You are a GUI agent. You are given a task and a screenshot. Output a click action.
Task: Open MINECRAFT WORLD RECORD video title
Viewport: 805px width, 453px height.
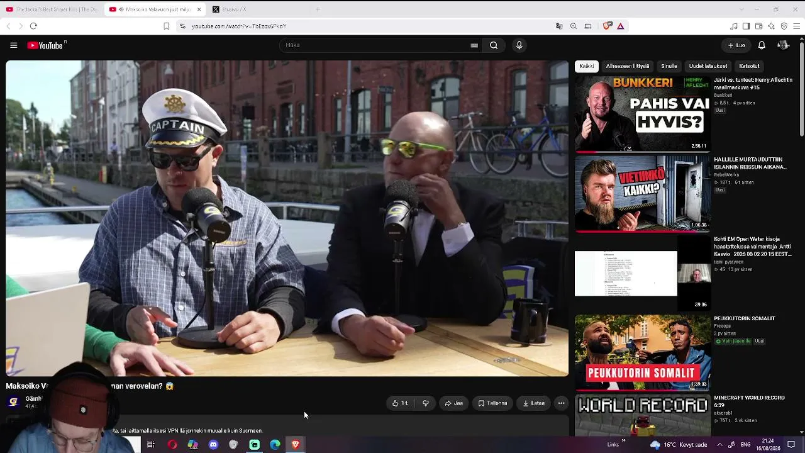pos(749,401)
